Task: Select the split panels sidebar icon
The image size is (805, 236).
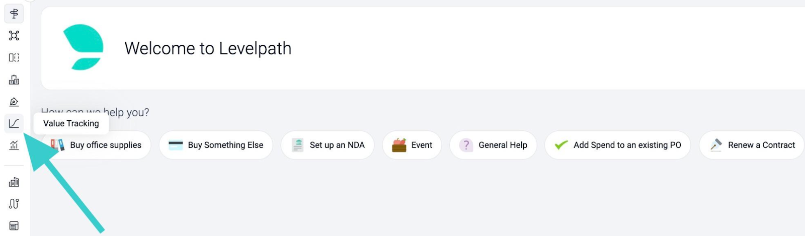Action: tap(14, 57)
